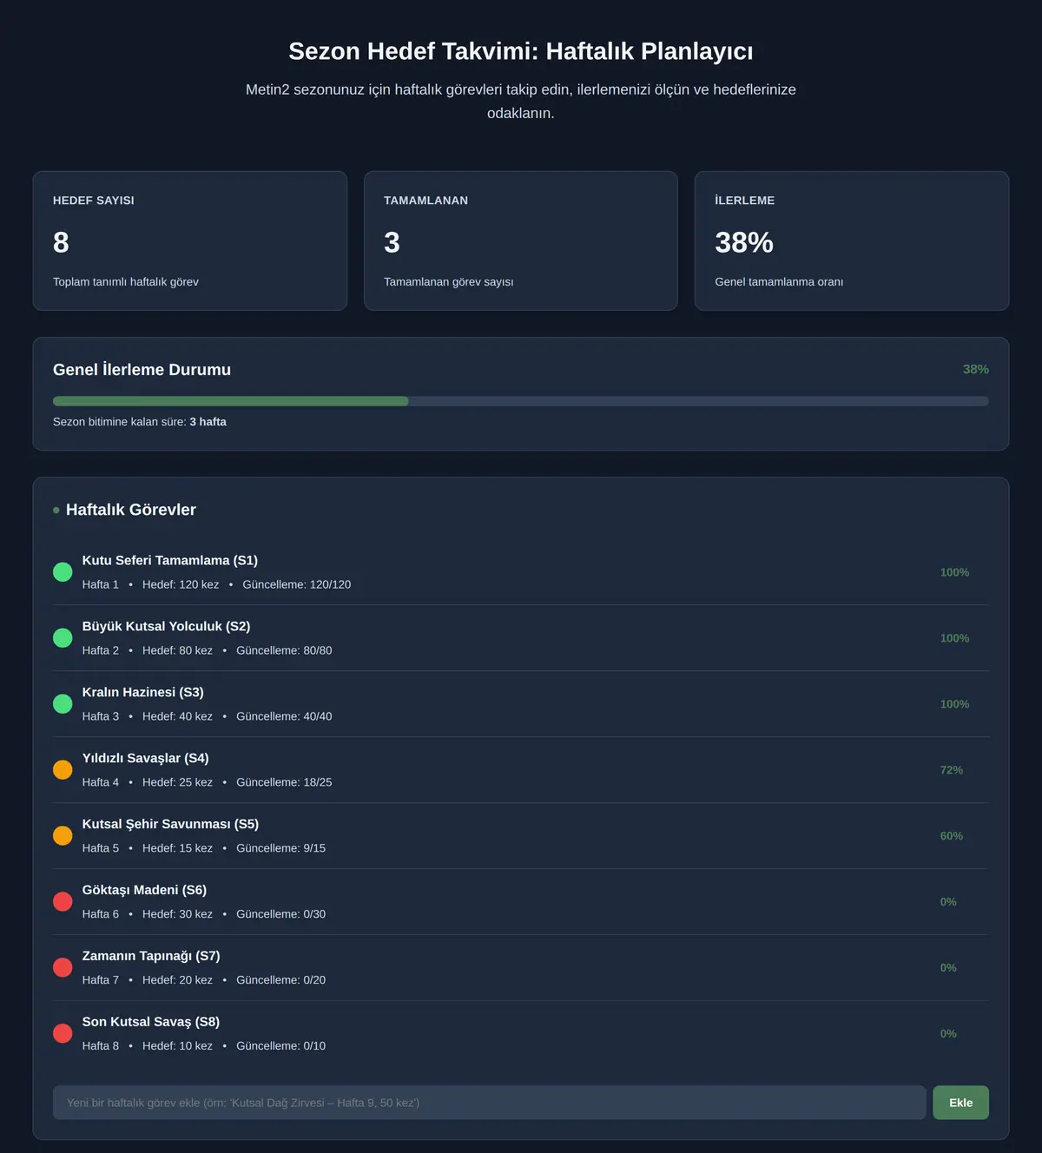Viewport: 1042px width, 1153px height.
Task: Select the 'Sezon Hedef Takvimi: Haftalık Planlayıcı' page title
Action: click(521, 51)
